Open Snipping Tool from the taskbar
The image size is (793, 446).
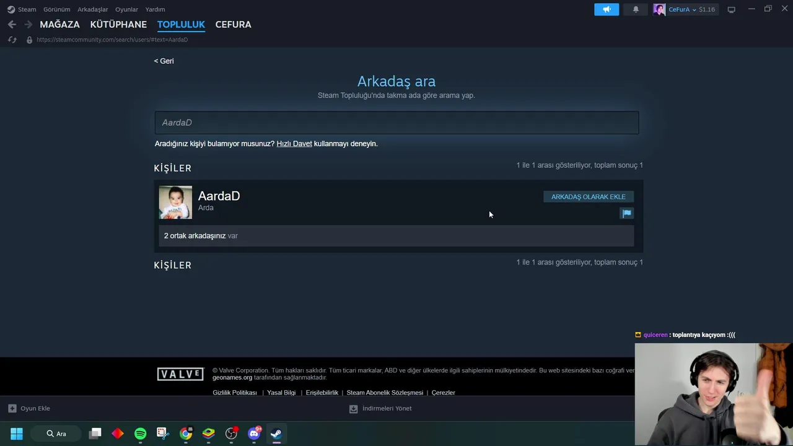(x=163, y=434)
